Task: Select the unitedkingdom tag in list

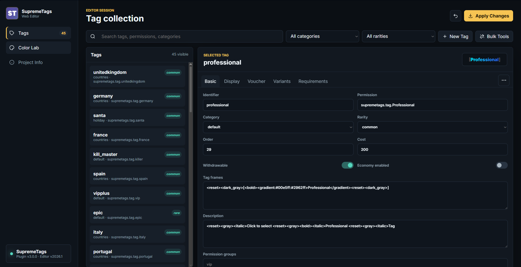Action: click(x=138, y=76)
